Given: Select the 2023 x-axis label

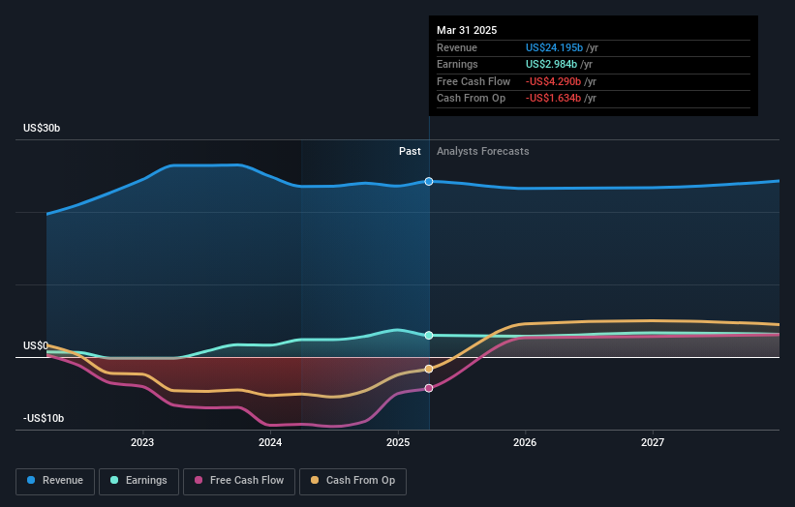Looking at the screenshot, I should click(x=142, y=443).
